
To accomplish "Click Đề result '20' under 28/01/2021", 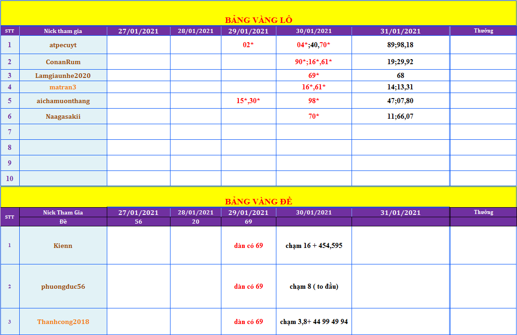I will 196,221.
